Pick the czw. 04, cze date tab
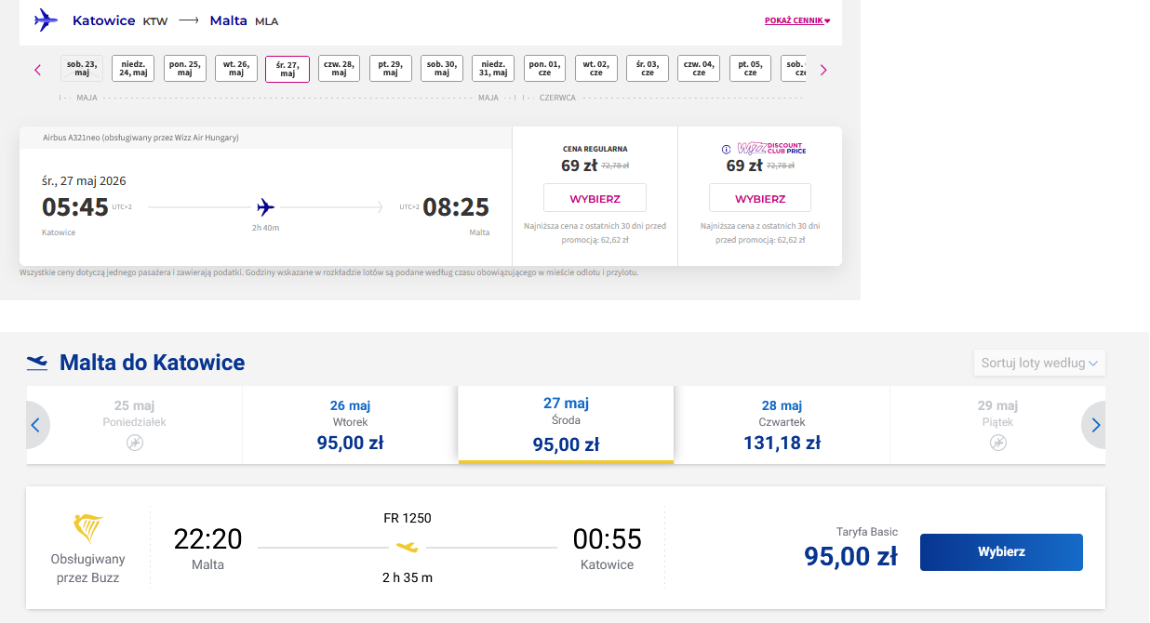 (699, 69)
